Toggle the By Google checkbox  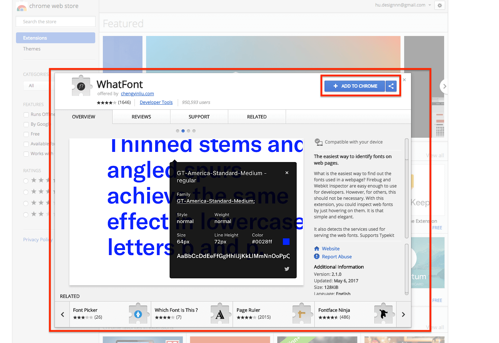point(26,124)
